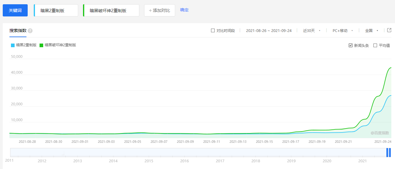395x169 pixels.
Task: Toggle the green 暗黑破坏神2重制版 legend item
Action: [x=58, y=45]
